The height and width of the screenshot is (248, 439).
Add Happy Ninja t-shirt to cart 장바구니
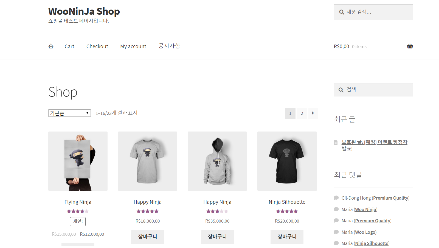(148, 237)
